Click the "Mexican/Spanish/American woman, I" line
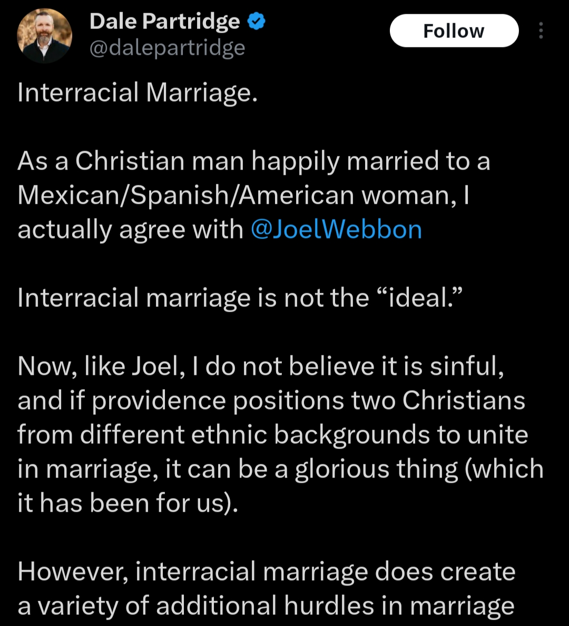This screenshot has height=626, width=569. (x=243, y=195)
